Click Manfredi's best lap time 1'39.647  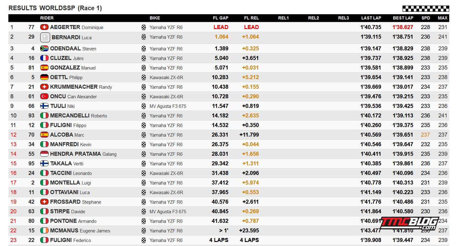[403, 144]
